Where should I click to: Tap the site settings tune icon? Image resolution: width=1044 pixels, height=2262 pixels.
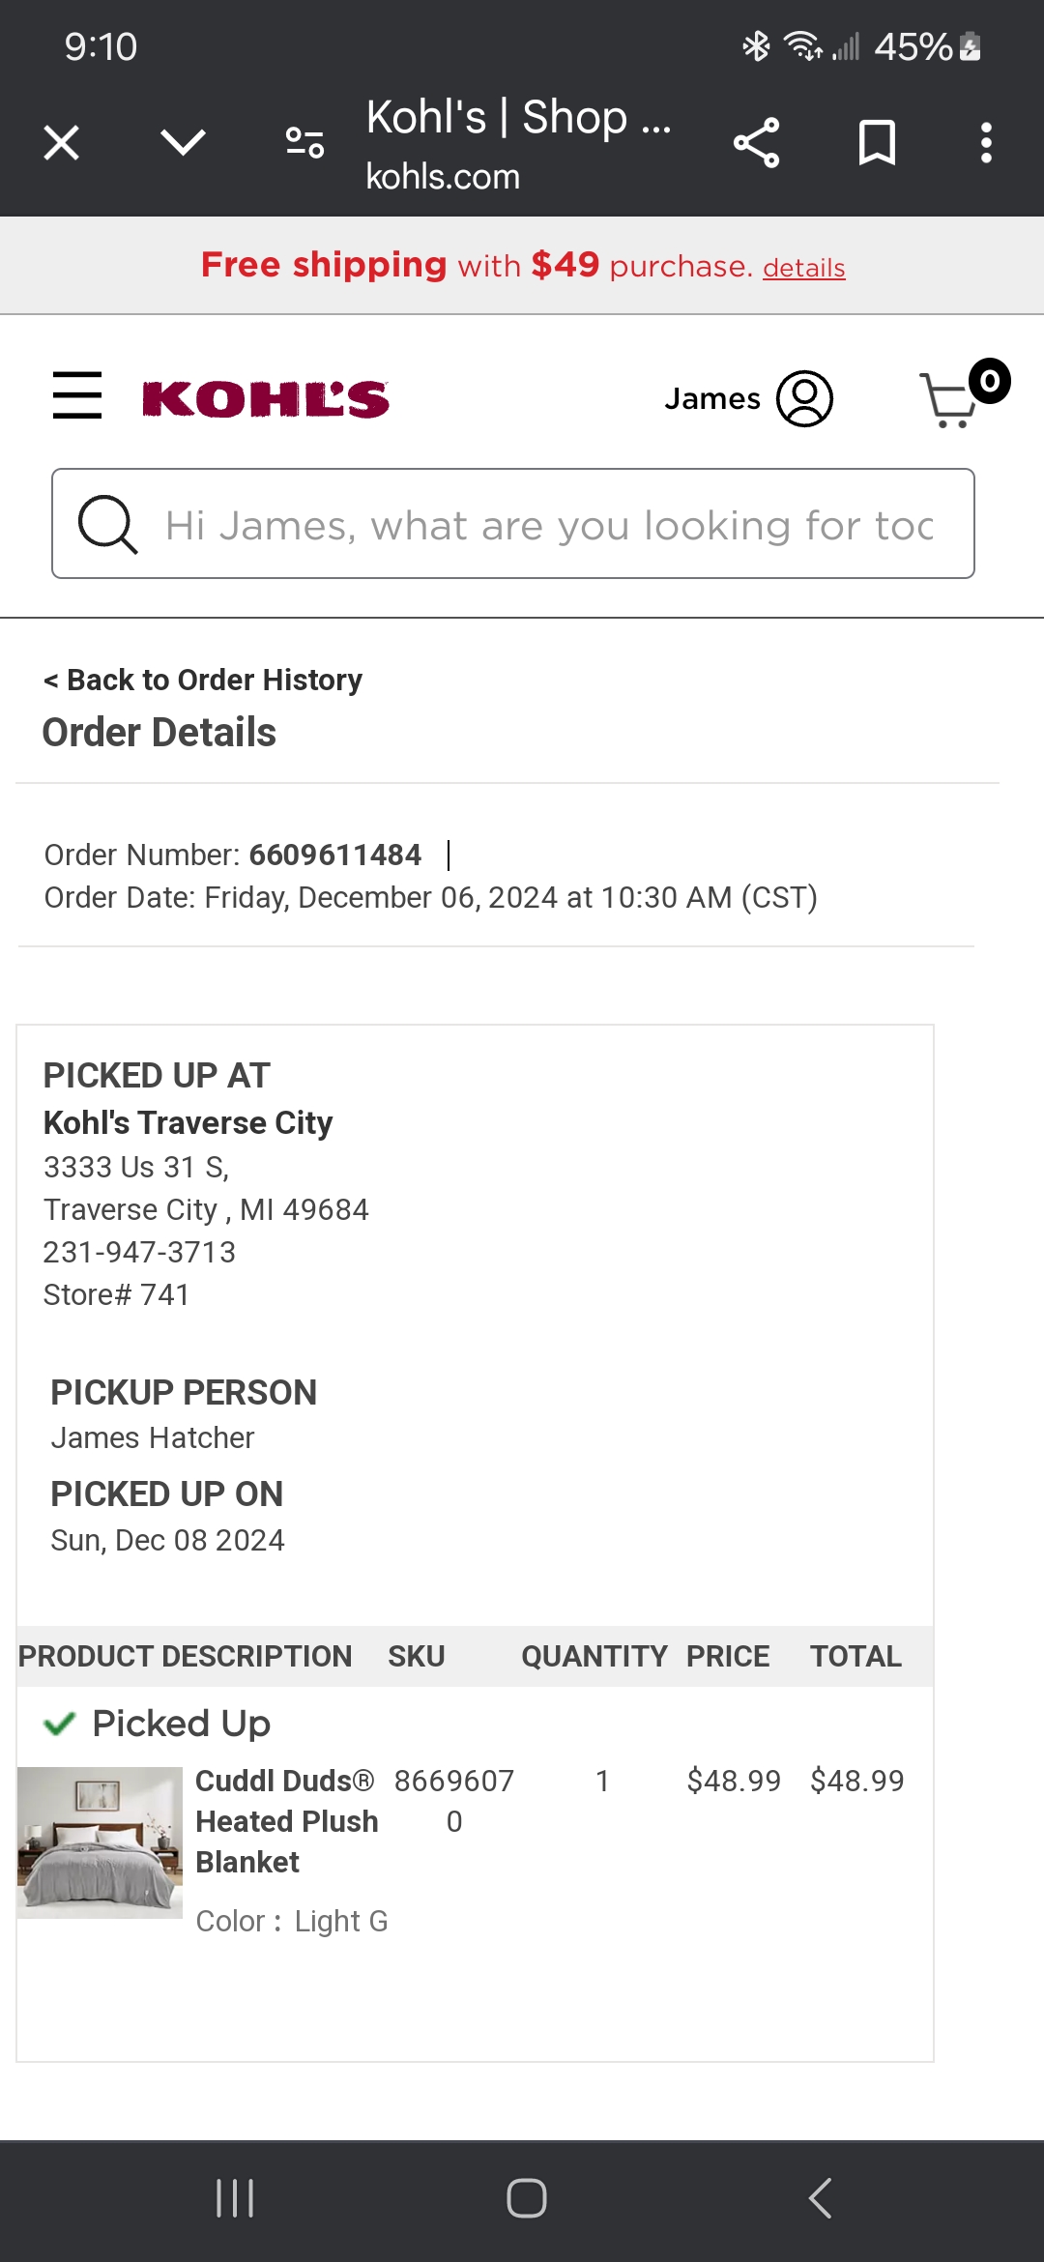pyautogui.click(x=304, y=143)
